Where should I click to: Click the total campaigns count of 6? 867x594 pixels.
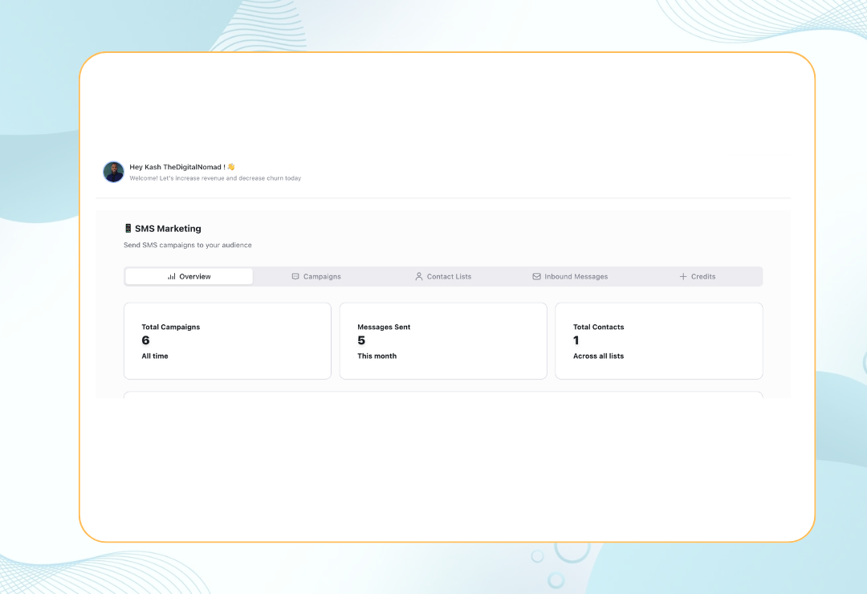(x=145, y=340)
